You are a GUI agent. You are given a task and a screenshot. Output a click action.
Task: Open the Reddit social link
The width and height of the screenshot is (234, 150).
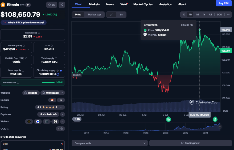pos(52,100)
